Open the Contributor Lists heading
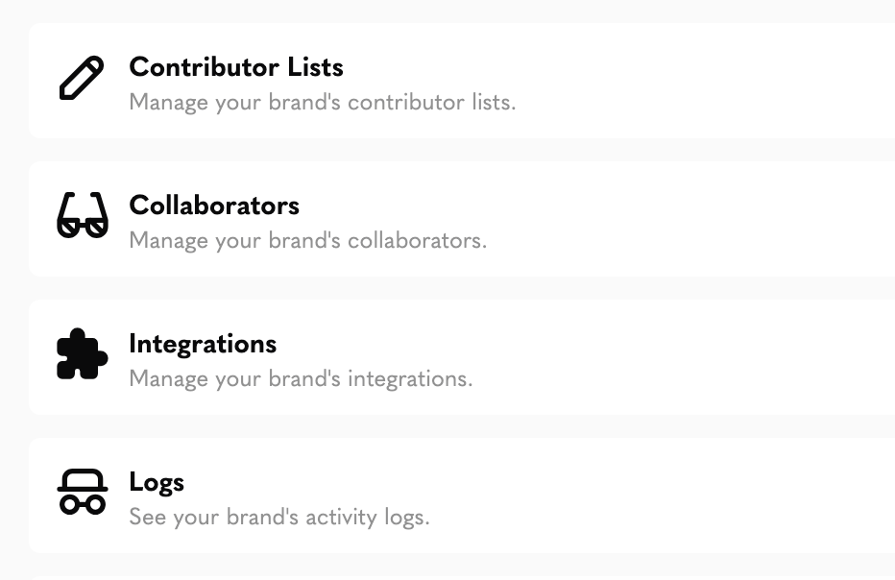 (x=236, y=67)
